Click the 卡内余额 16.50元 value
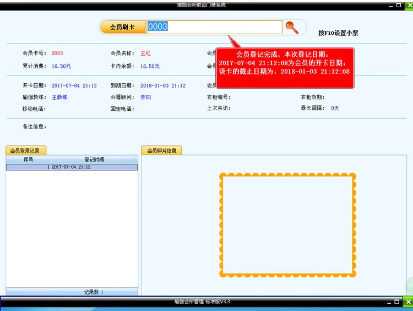Screen dimensions: 413x311 pyautogui.click(x=150, y=66)
